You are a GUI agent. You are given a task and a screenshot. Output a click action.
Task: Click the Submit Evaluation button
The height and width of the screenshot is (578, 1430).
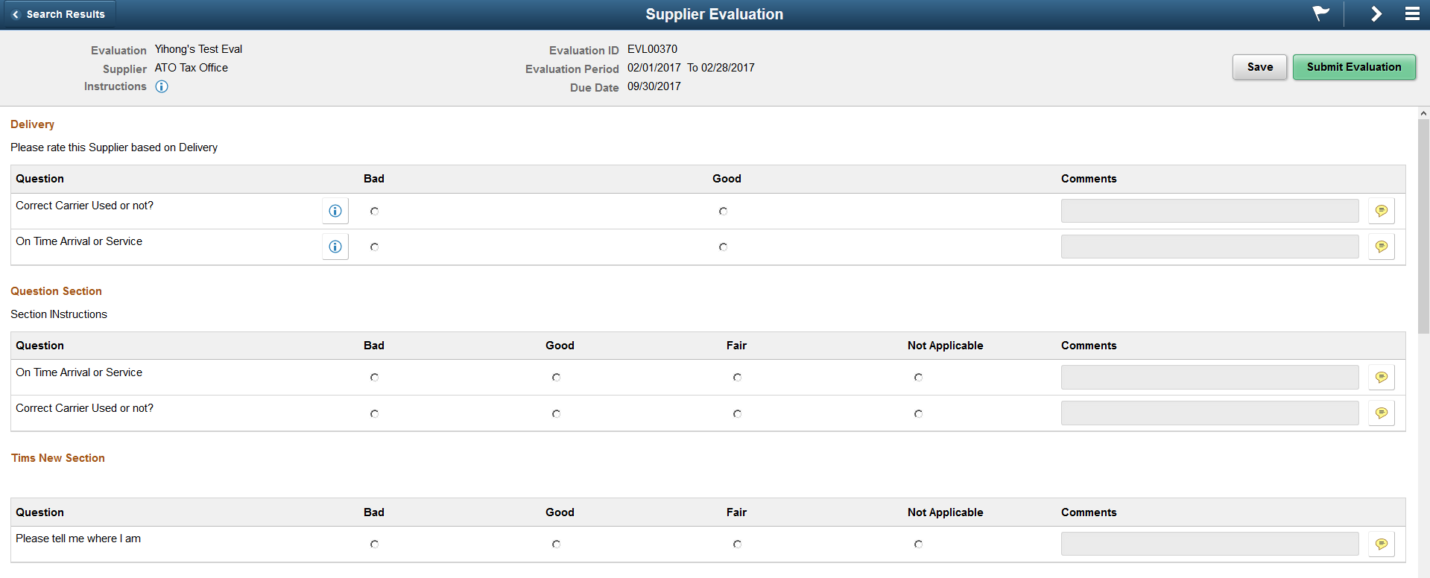click(1353, 66)
